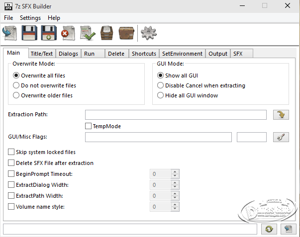Decrease ExtractPath Width with down arrow

175,198
